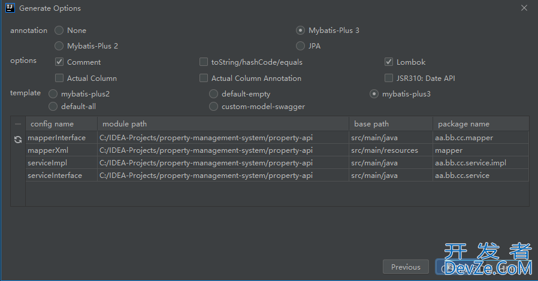
Task: Choose JPA annotation radio button
Action: (300, 46)
